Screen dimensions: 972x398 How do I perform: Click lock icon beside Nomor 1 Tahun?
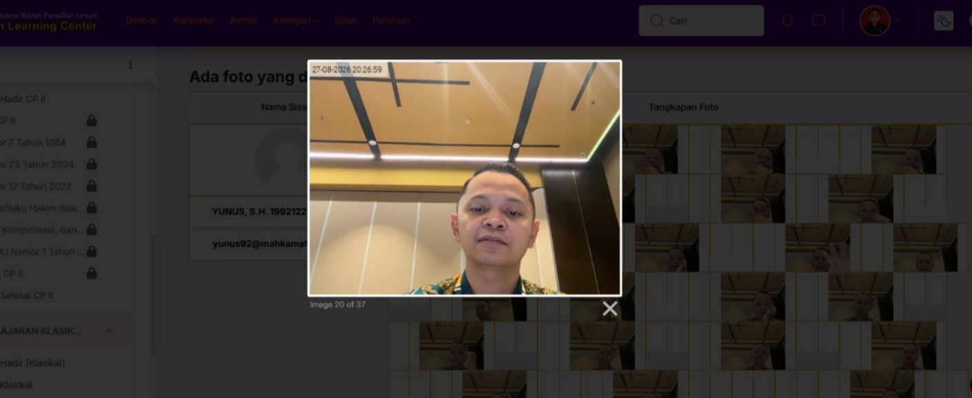pyautogui.click(x=91, y=251)
